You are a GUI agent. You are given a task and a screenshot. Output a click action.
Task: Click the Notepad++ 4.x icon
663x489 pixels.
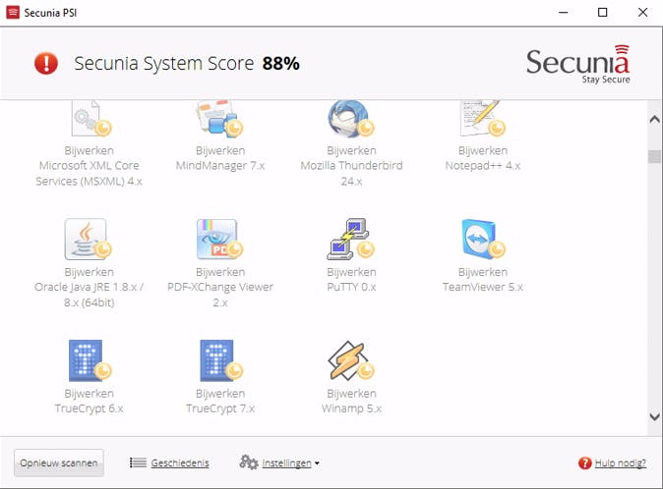tap(482, 119)
